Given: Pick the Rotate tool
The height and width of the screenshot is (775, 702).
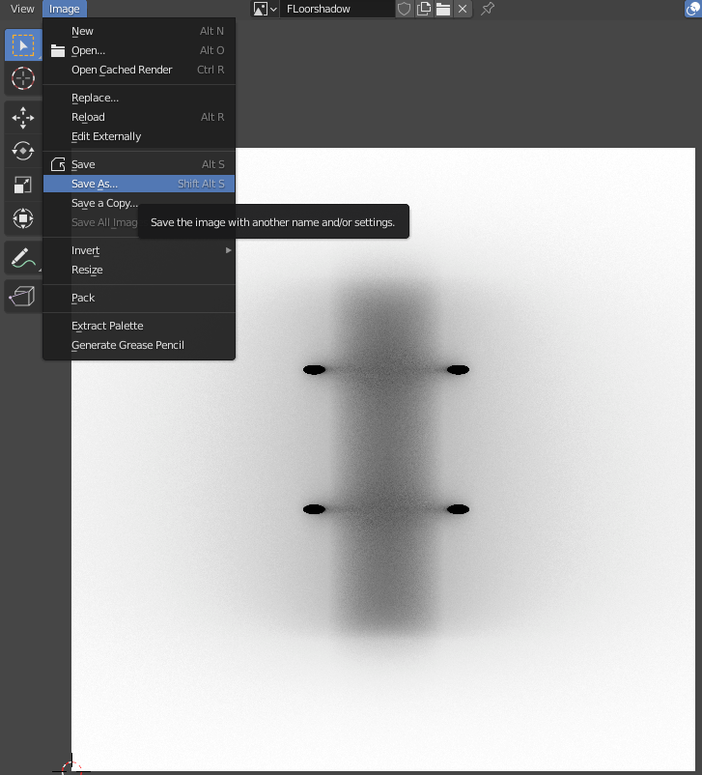Looking at the screenshot, I should click(x=22, y=151).
